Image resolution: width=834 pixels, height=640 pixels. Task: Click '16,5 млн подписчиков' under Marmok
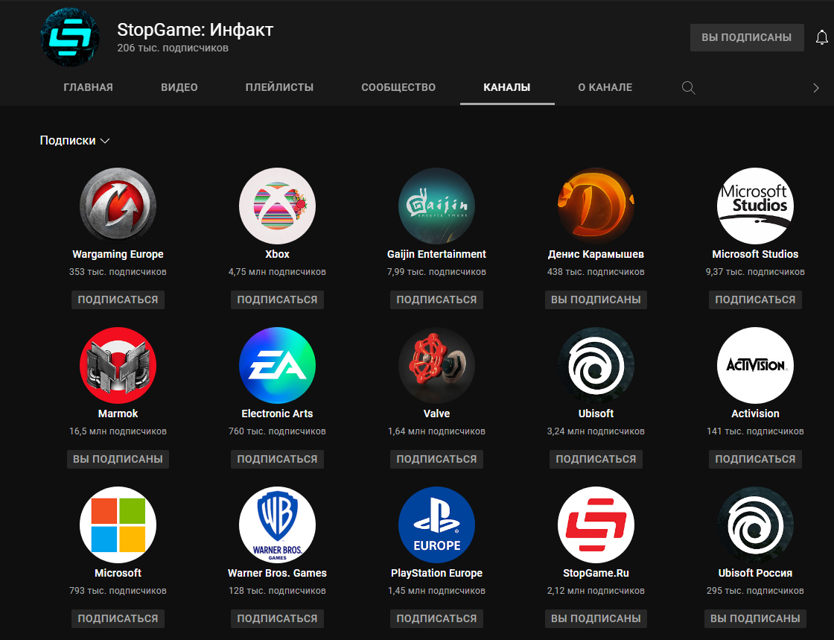[x=118, y=431]
